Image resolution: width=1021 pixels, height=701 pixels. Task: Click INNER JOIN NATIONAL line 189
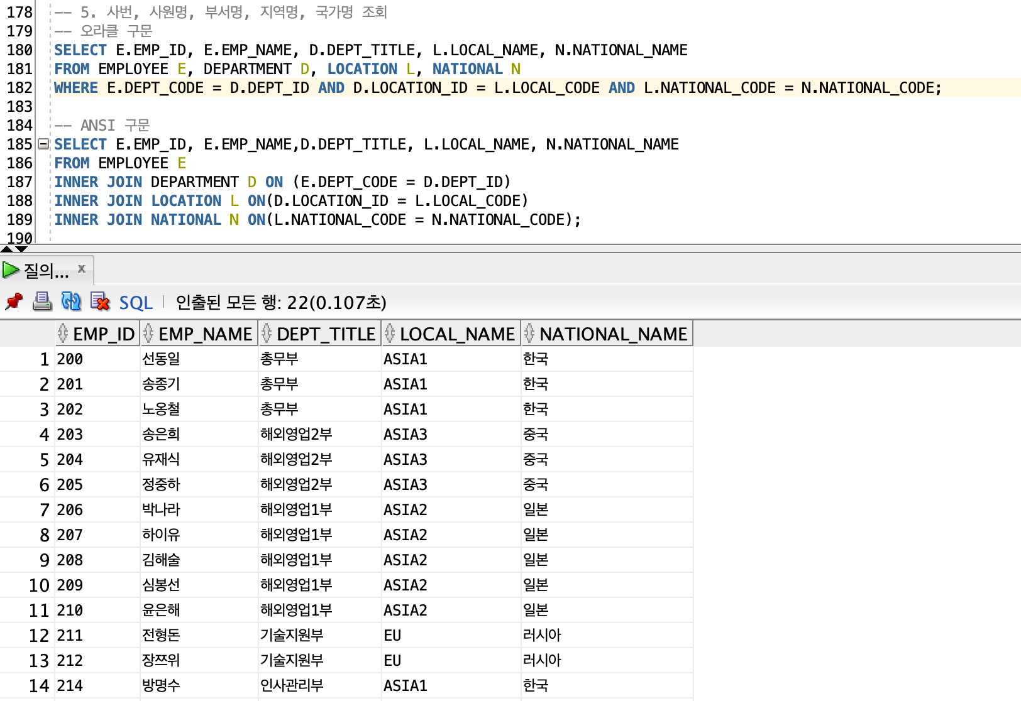(x=317, y=219)
